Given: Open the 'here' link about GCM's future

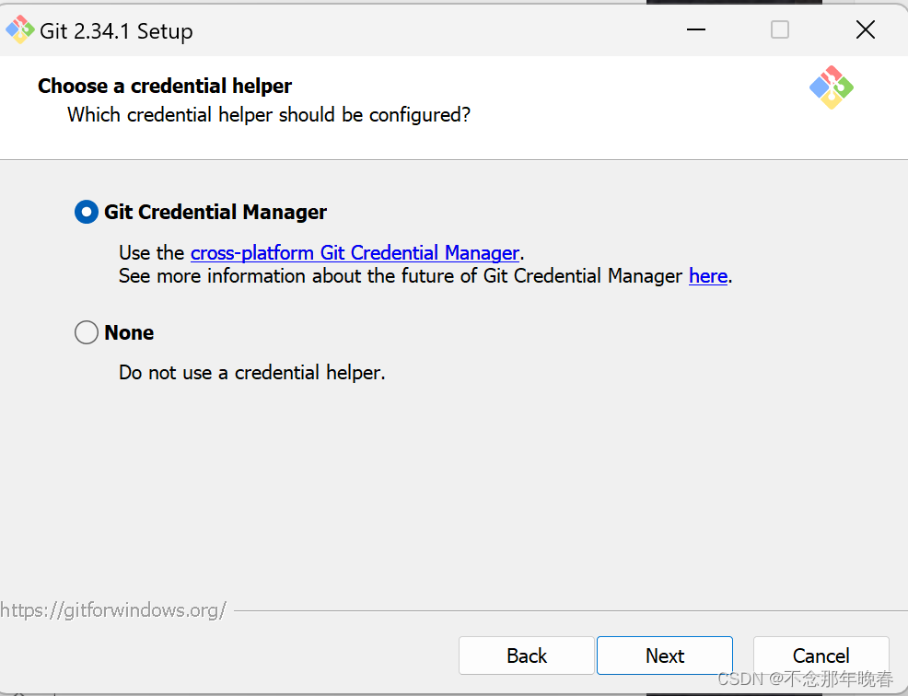Looking at the screenshot, I should (707, 276).
